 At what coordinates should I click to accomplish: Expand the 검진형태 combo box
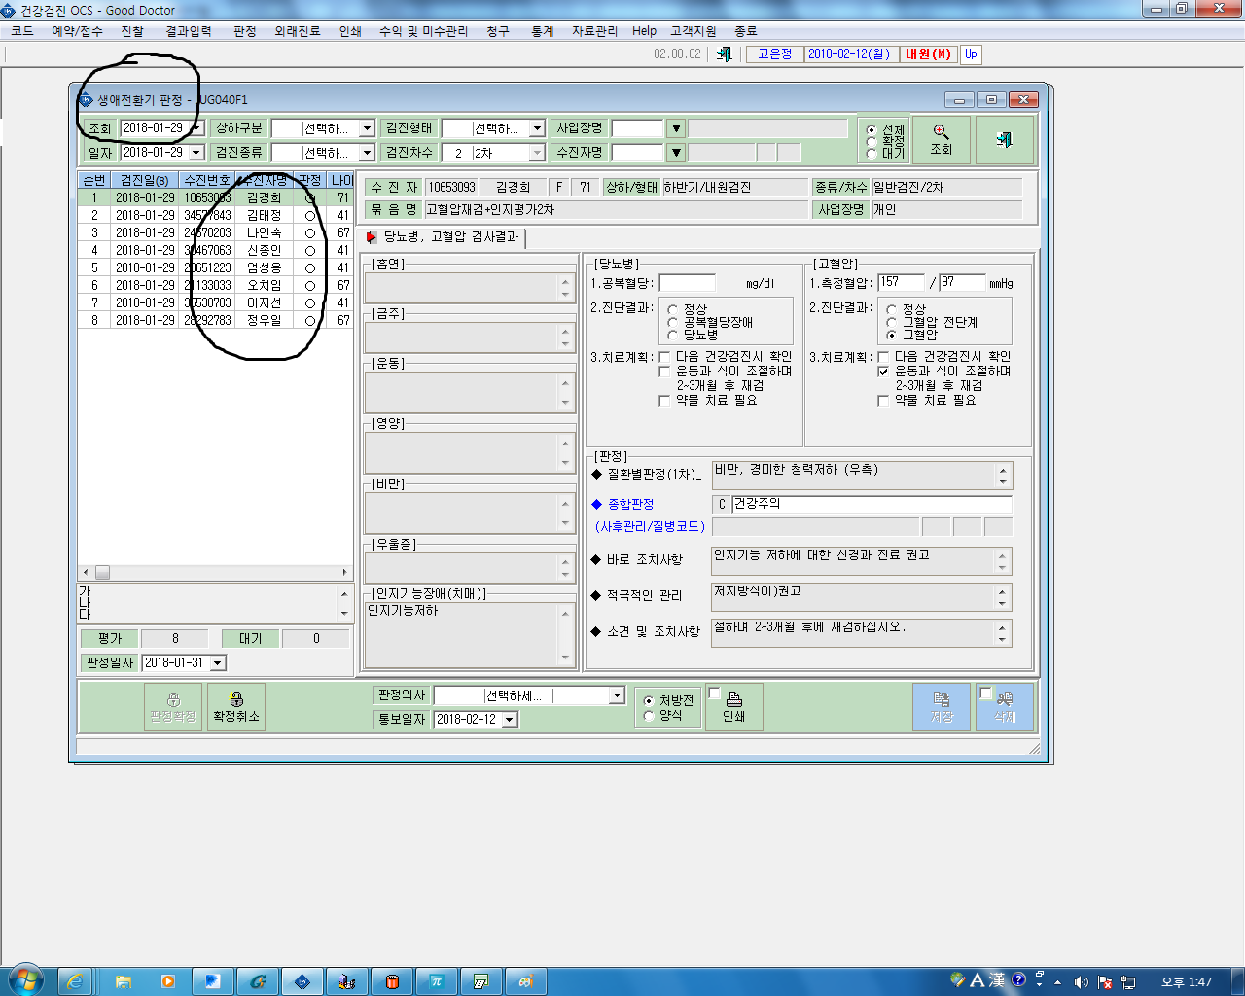(537, 128)
